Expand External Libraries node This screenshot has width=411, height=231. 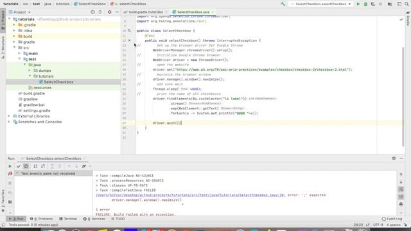click(x=9, y=116)
